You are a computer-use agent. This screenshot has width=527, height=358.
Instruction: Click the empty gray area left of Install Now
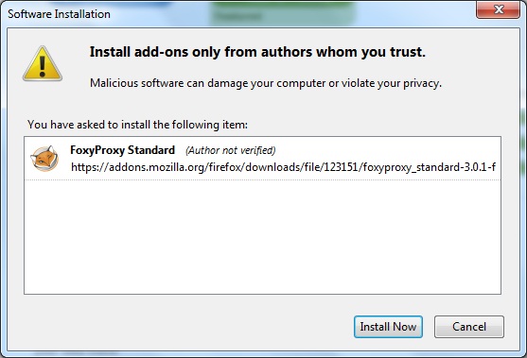[x=182, y=327]
